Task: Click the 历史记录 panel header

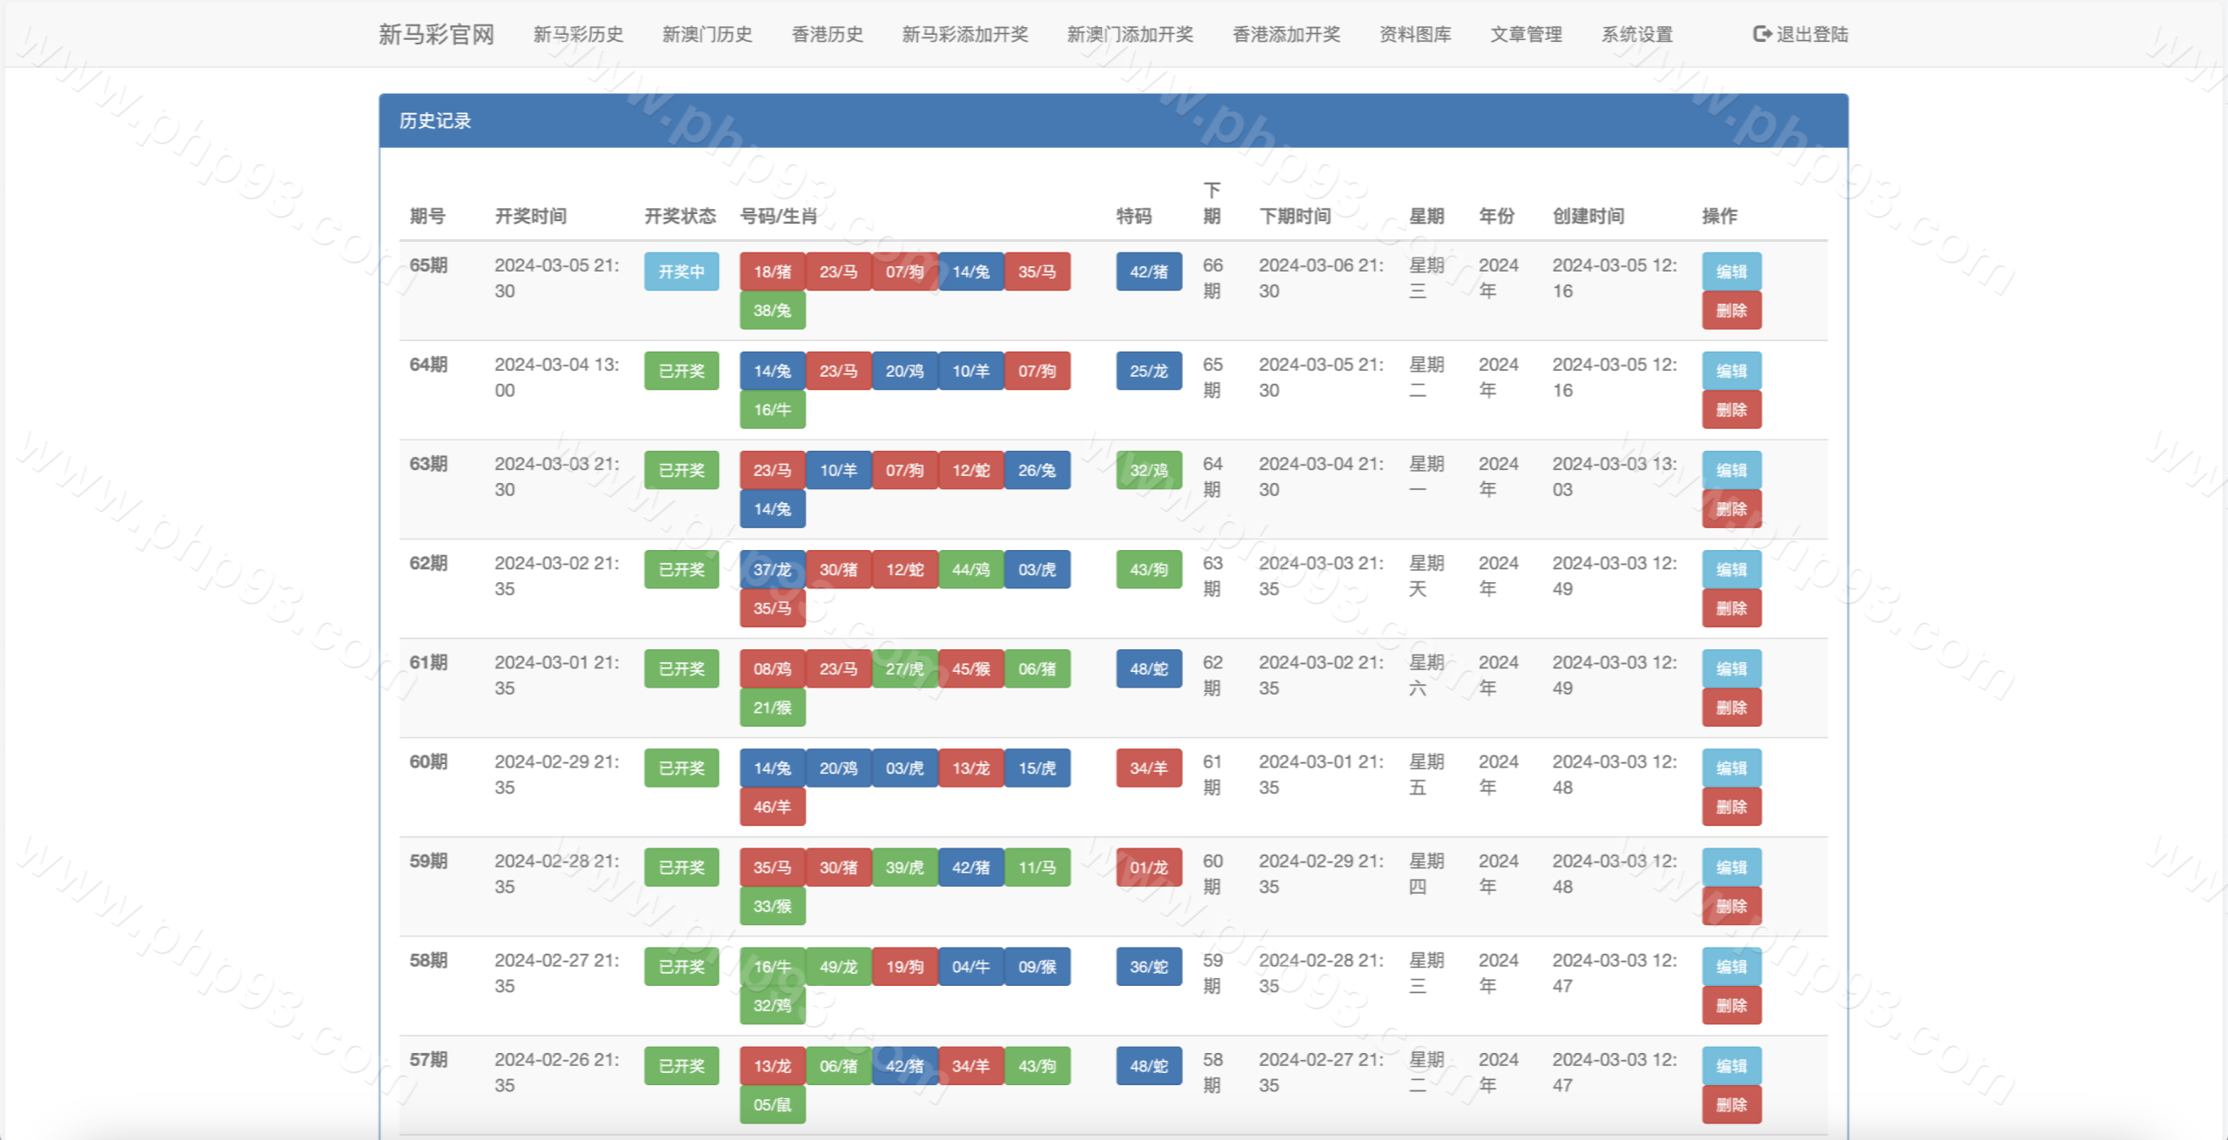Action: click(435, 121)
